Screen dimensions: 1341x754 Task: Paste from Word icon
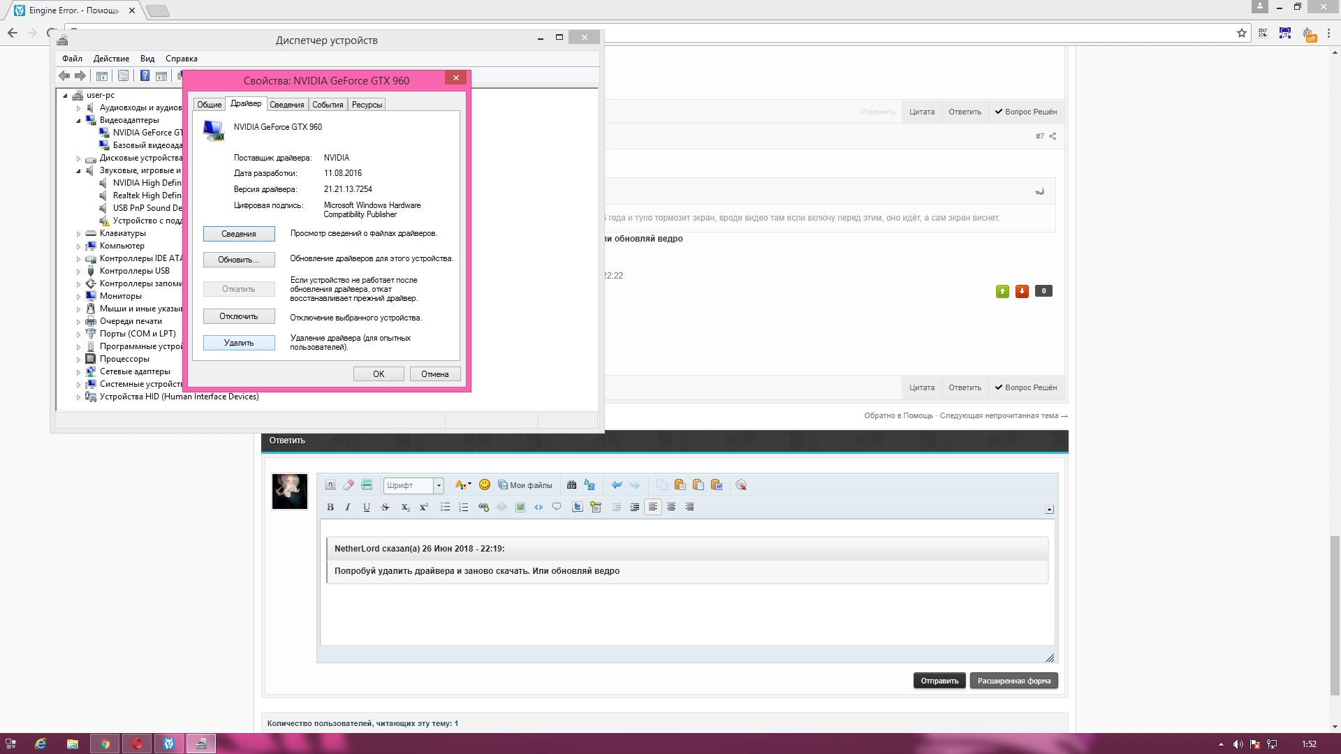[716, 485]
